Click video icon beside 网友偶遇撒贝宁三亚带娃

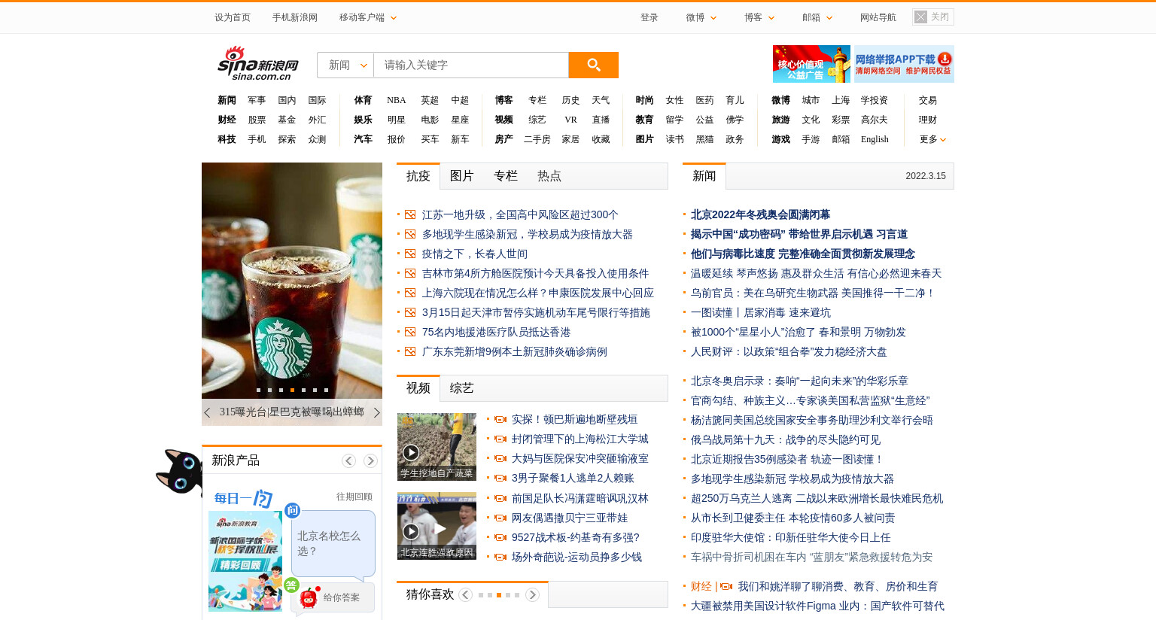coord(500,518)
